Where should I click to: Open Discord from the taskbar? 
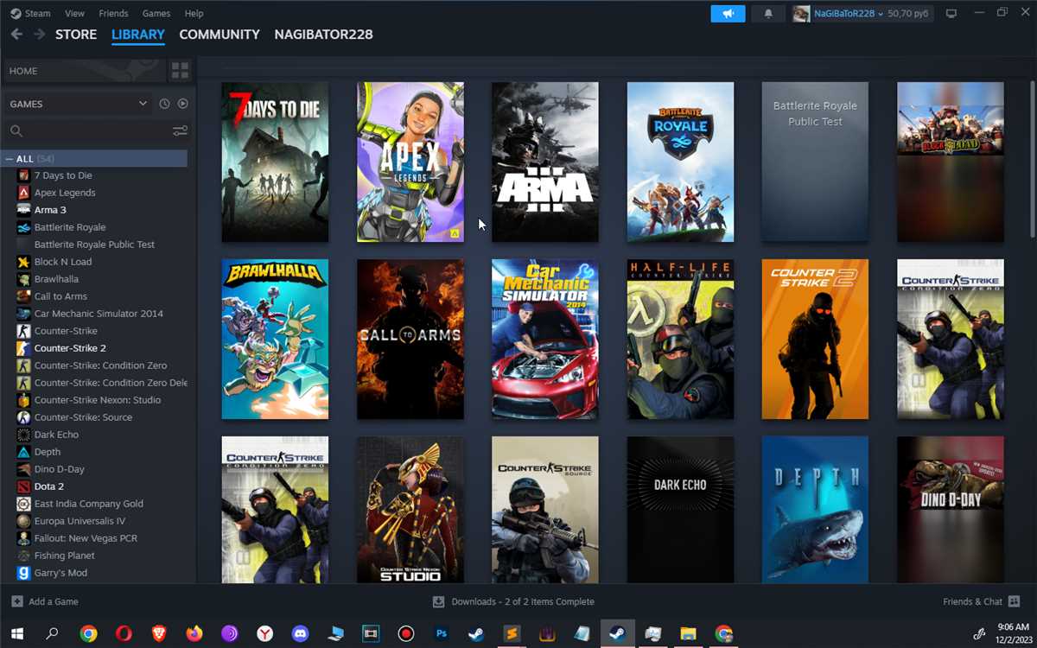point(300,633)
